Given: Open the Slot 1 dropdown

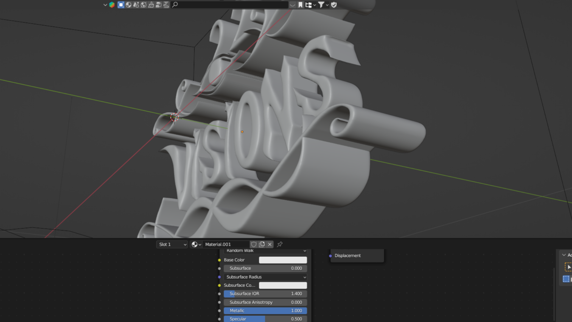Looking at the screenshot, I should point(172,244).
